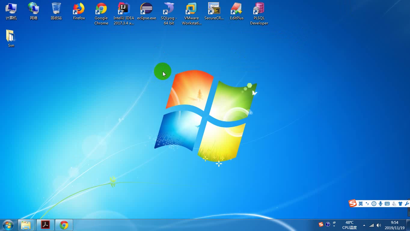Open Chrome from the taskbar
The height and width of the screenshot is (231, 410).
[x=64, y=225]
